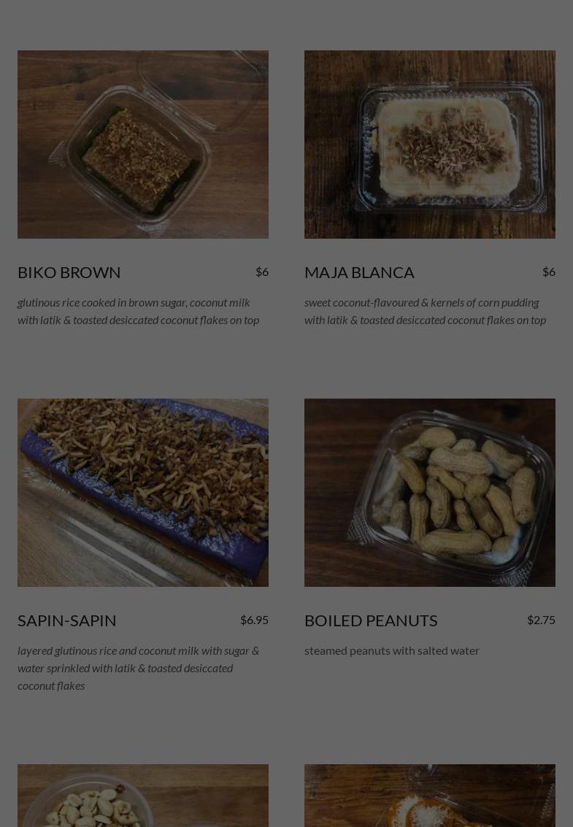Click the BIKO BROWN title
The height and width of the screenshot is (827, 573).
(x=69, y=272)
